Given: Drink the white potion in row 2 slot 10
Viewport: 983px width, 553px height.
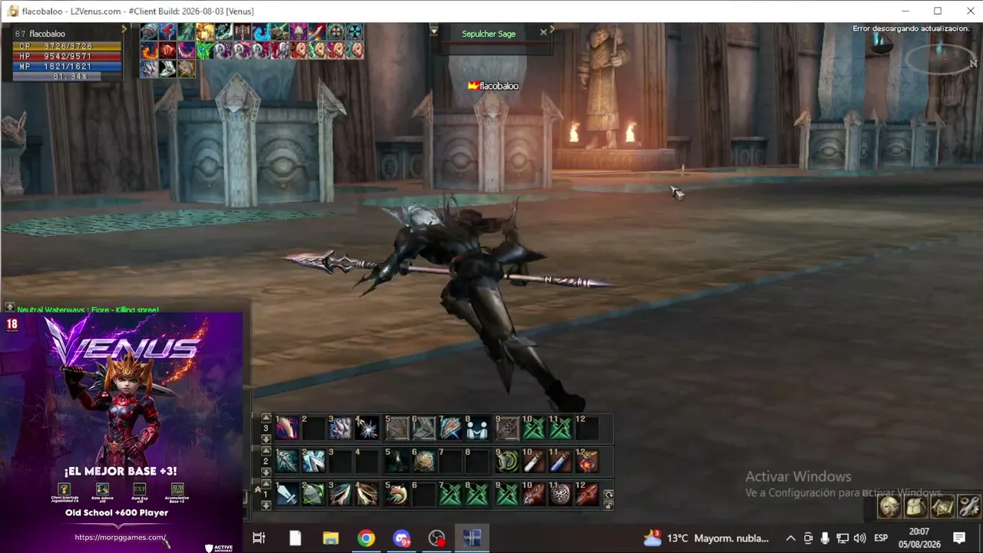Looking at the screenshot, I should [x=534, y=461].
